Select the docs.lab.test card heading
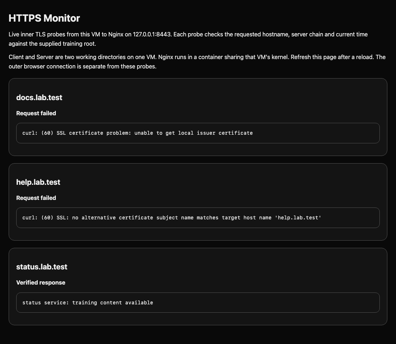The height and width of the screenshot is (344, 396). (39, 98)
